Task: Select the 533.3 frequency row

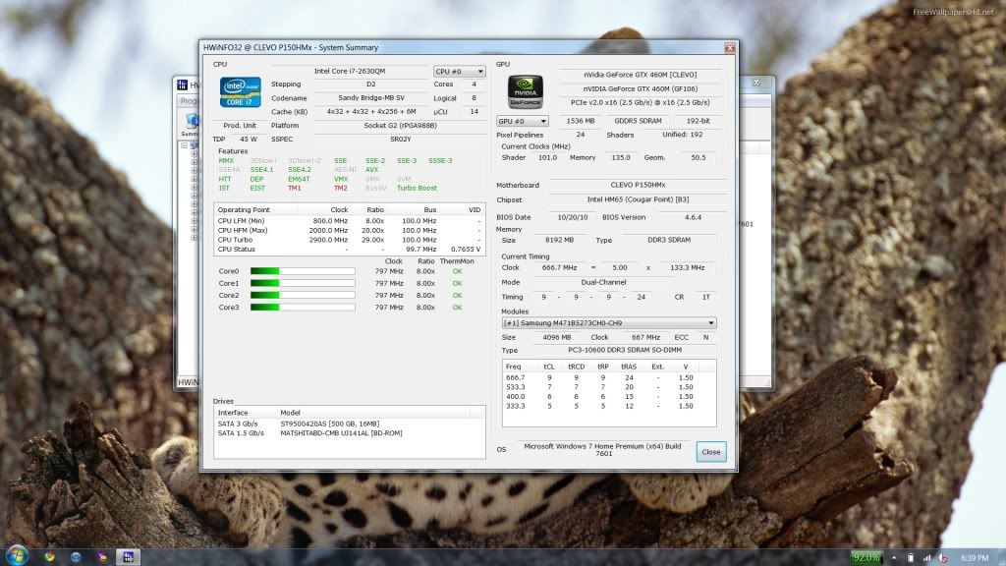Action: pos(609,387)
